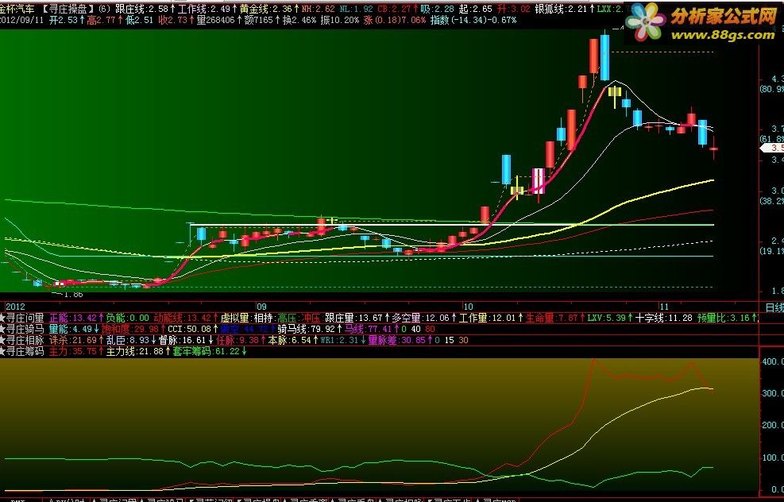This screenshot has height=502, width=784.
Task: Click the 动能线:13.42 value
Action: [x=182, y=318]
